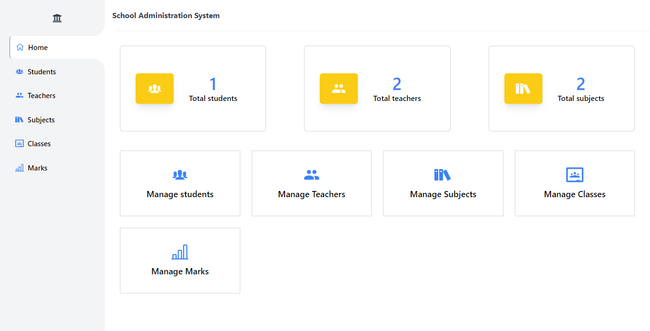Click the yellow books icon on Total subjects card
Viewport: 650px width, 331px height.
(523, 88)
